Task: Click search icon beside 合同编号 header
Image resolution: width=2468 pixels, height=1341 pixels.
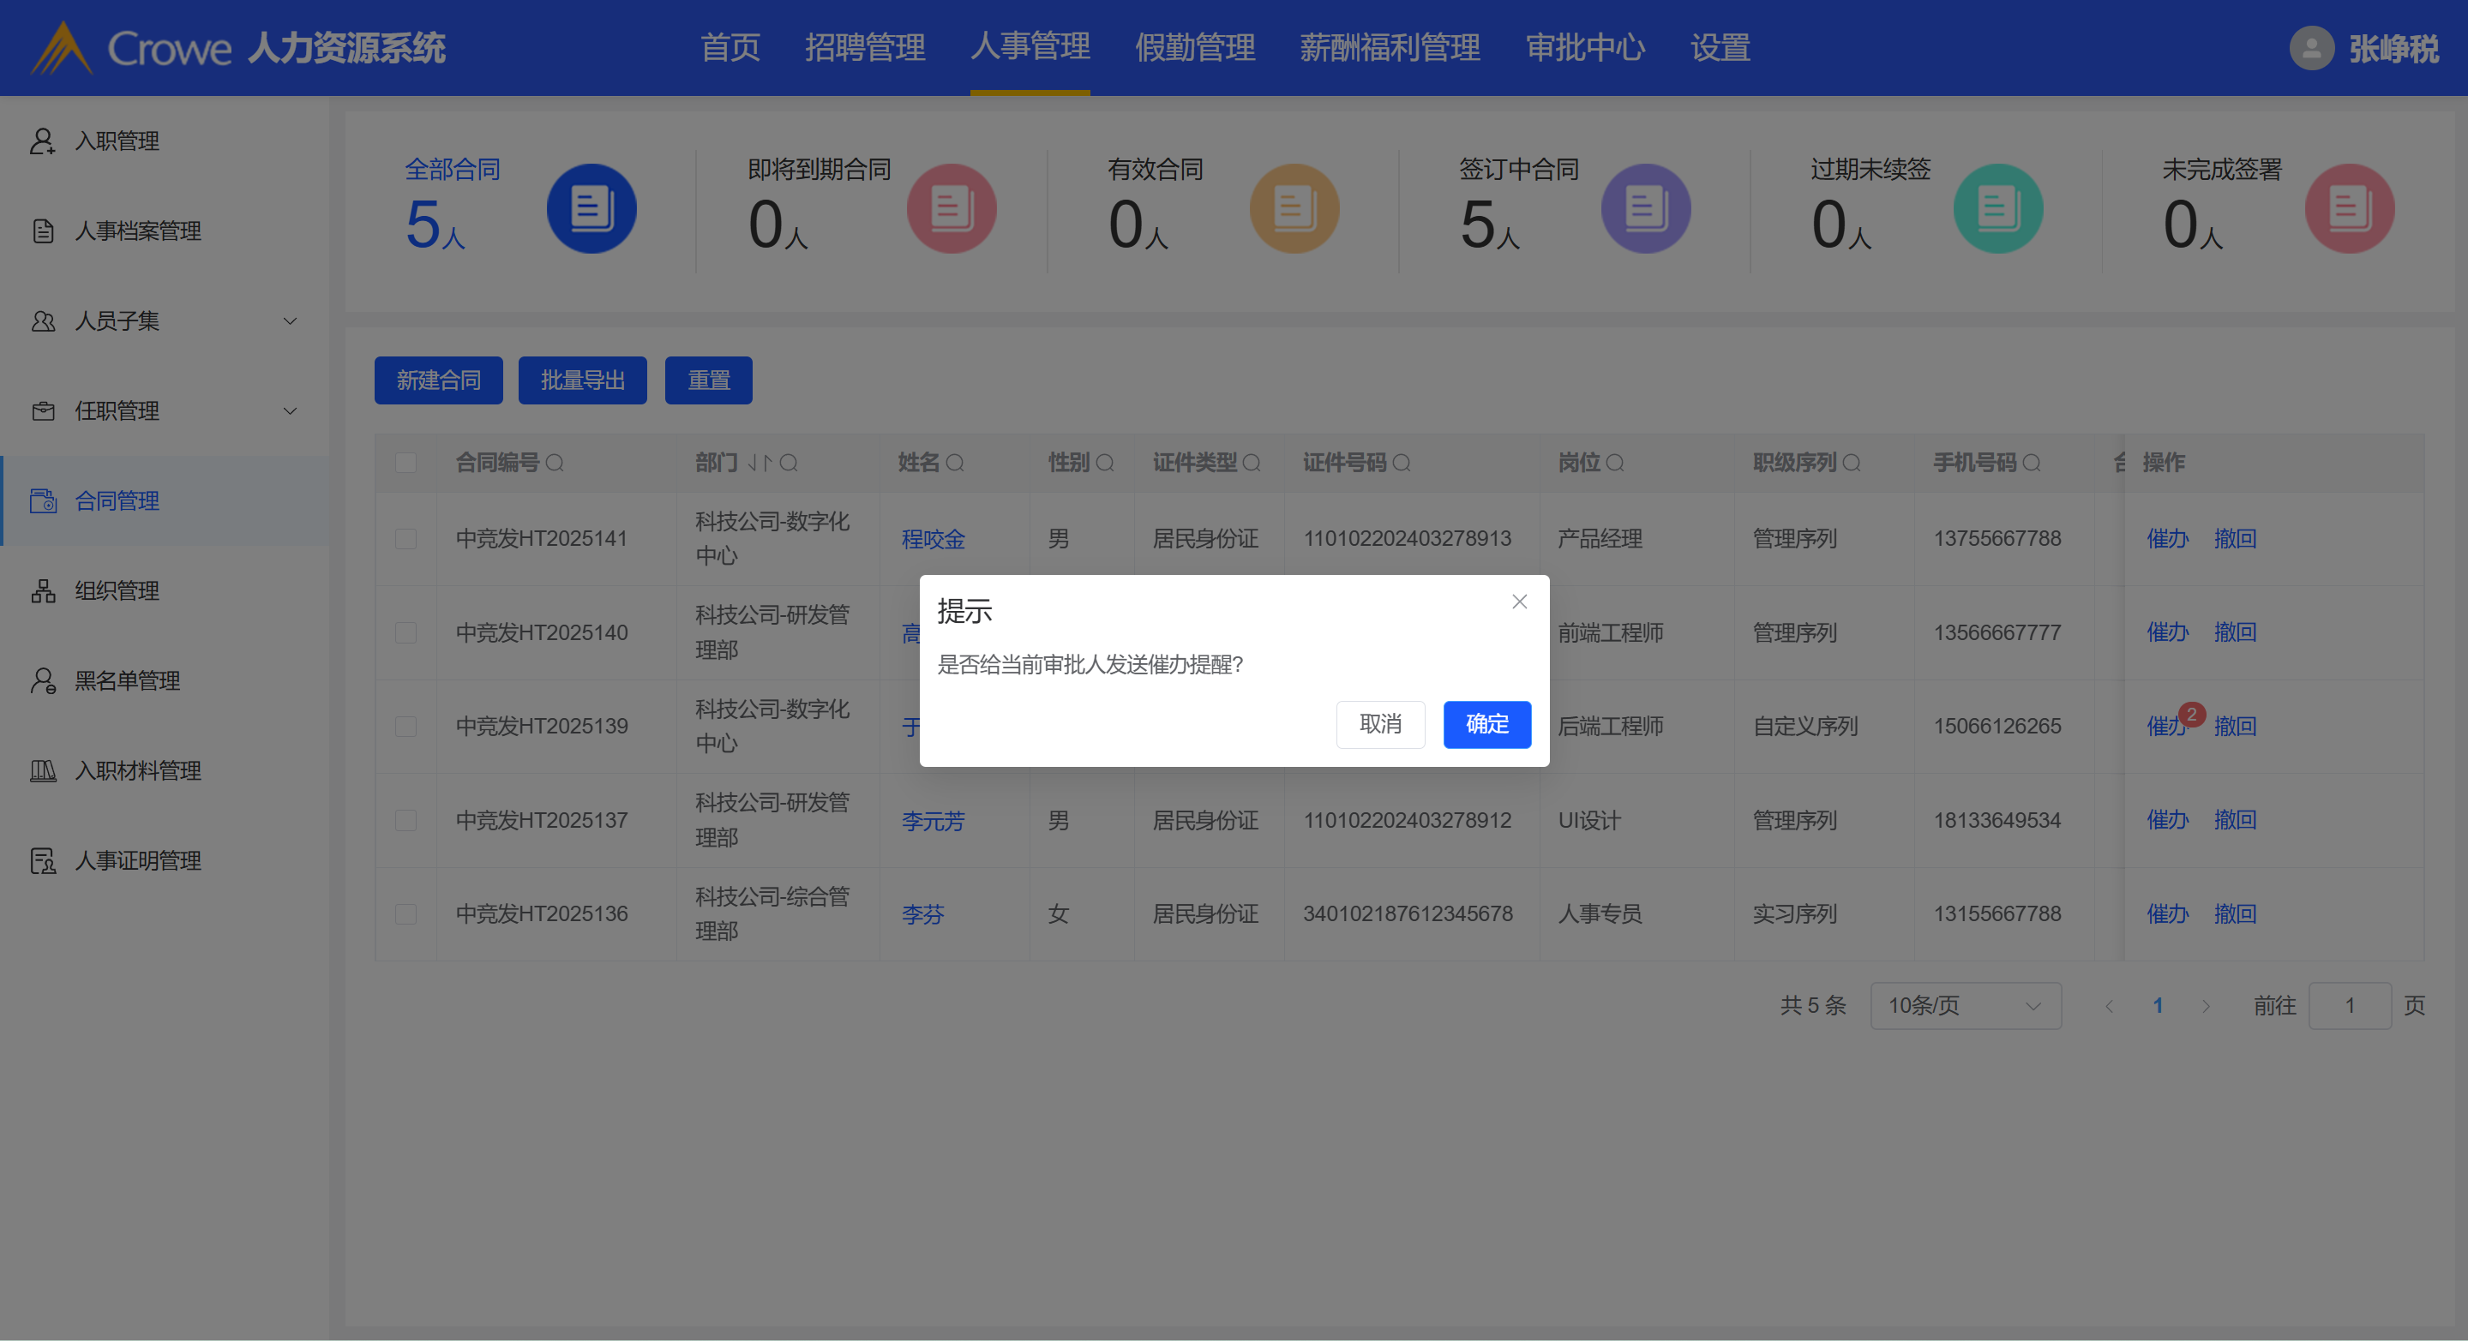Action: [555, 464]
